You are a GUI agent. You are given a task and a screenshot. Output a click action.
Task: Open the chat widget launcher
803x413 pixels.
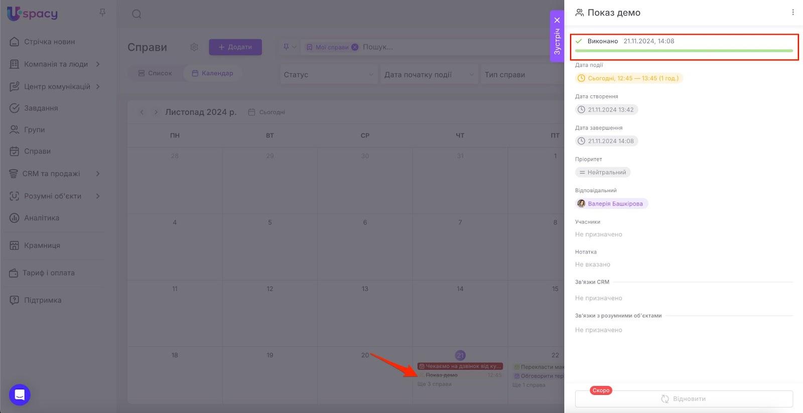(20, 395)
